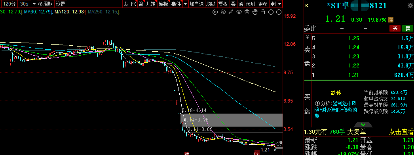The height and width of the screenshot is (155, 414).
Task: Click the 叠 overlay button
Action: [x=234, y=4]
